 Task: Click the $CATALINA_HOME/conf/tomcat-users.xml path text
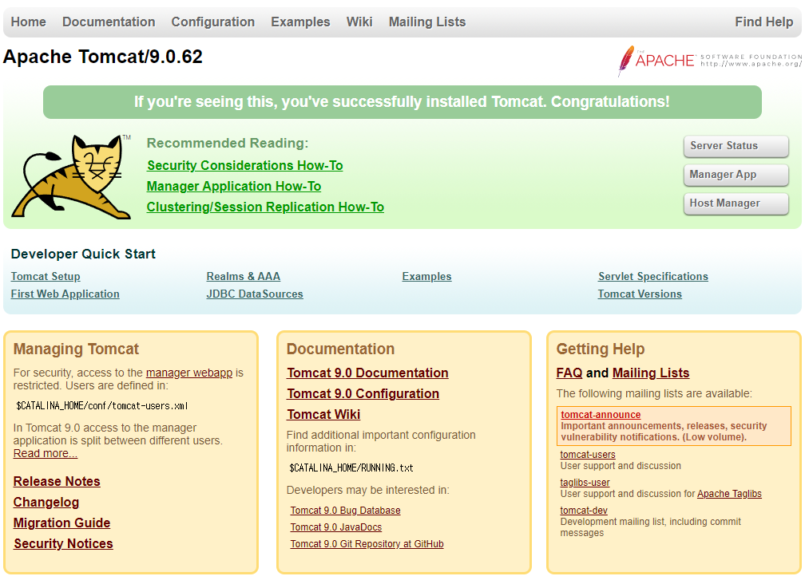click(x=102, y=406)
